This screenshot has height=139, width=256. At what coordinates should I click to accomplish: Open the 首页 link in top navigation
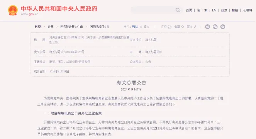click(x=189, y=10)
